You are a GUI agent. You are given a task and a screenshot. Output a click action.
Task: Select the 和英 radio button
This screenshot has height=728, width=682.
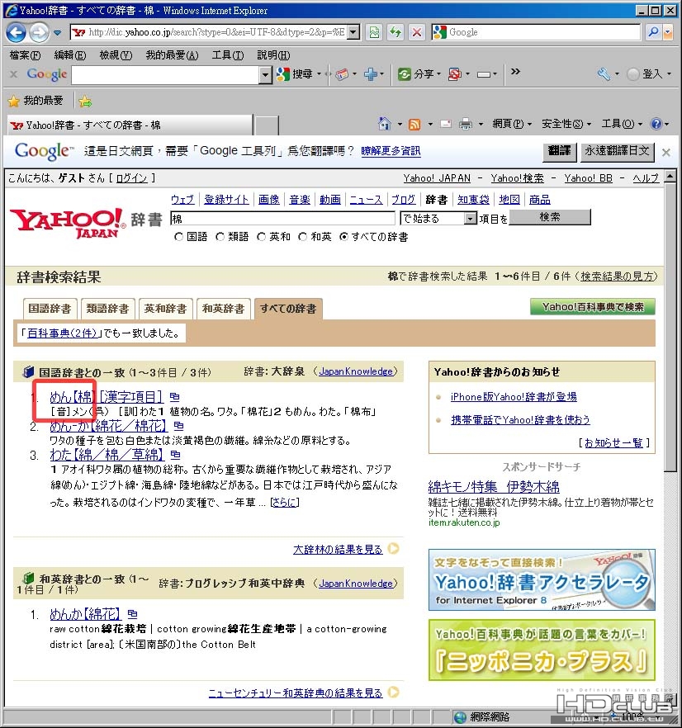pyautogui.click(x=303, y=237)
